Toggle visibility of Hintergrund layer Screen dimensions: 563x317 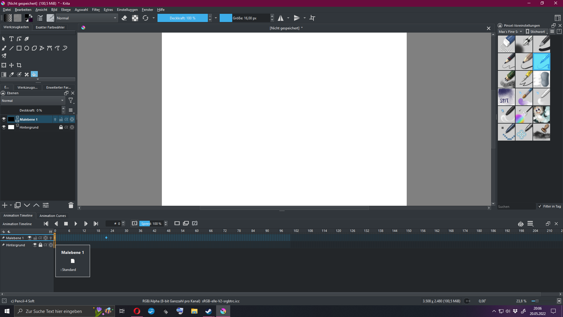pyautogui.click(x=4, y=127)
